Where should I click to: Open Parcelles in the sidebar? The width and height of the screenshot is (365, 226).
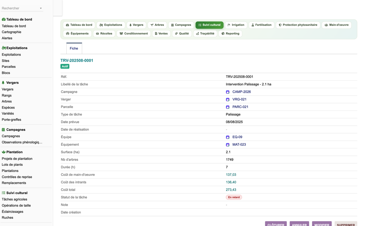tap(9, 67)
